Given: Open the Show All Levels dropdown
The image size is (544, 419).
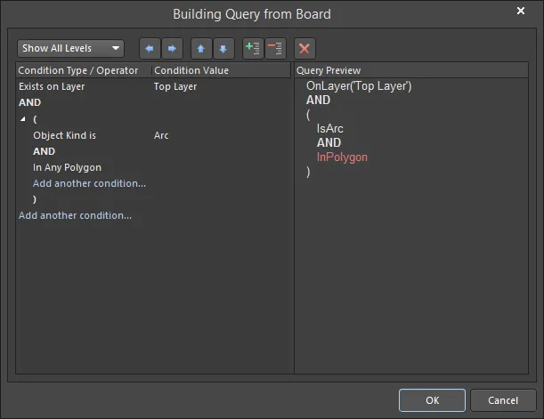Looking at the screenshot, I should point(70,49).
